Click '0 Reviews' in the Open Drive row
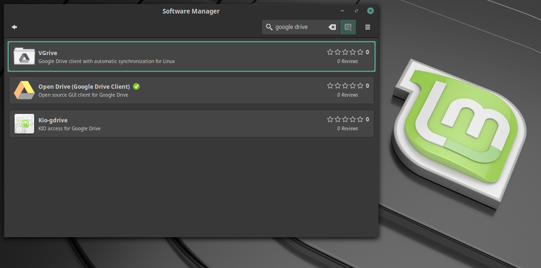Image resolution: width=541 pixels, height=268 pixels. (x=348, y=95)
